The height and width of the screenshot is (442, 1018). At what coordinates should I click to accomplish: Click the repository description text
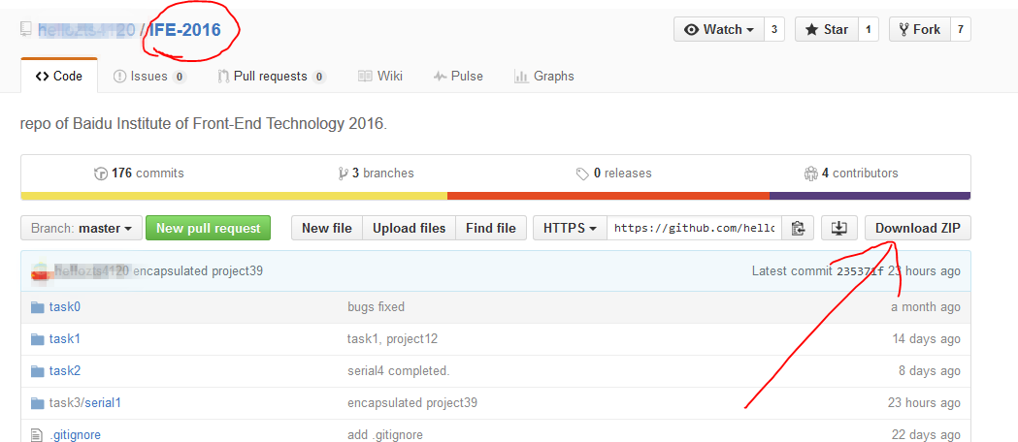[x=204, y=124]
